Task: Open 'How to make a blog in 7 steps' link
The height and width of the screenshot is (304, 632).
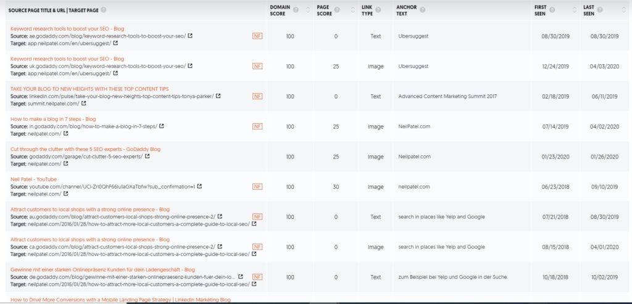Action: pyautogui.click(x=53, y=119)
